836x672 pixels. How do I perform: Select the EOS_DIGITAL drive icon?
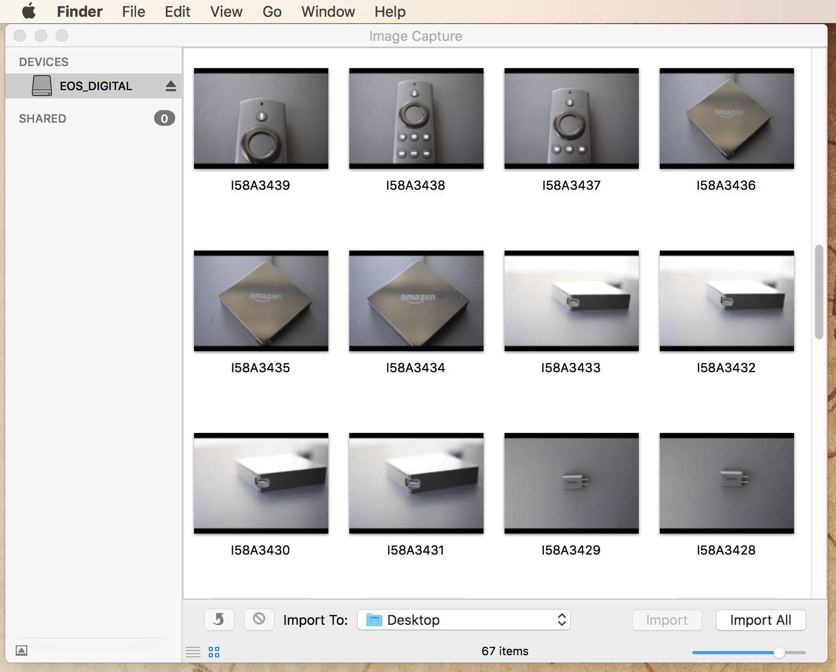pos(42,86)
